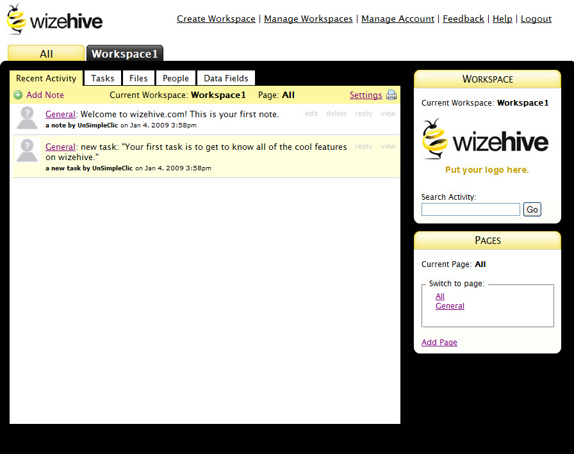Open the Data Fields tab
Image resolution: width=574 pixels, height=454 pixels.
coord(226,78)
